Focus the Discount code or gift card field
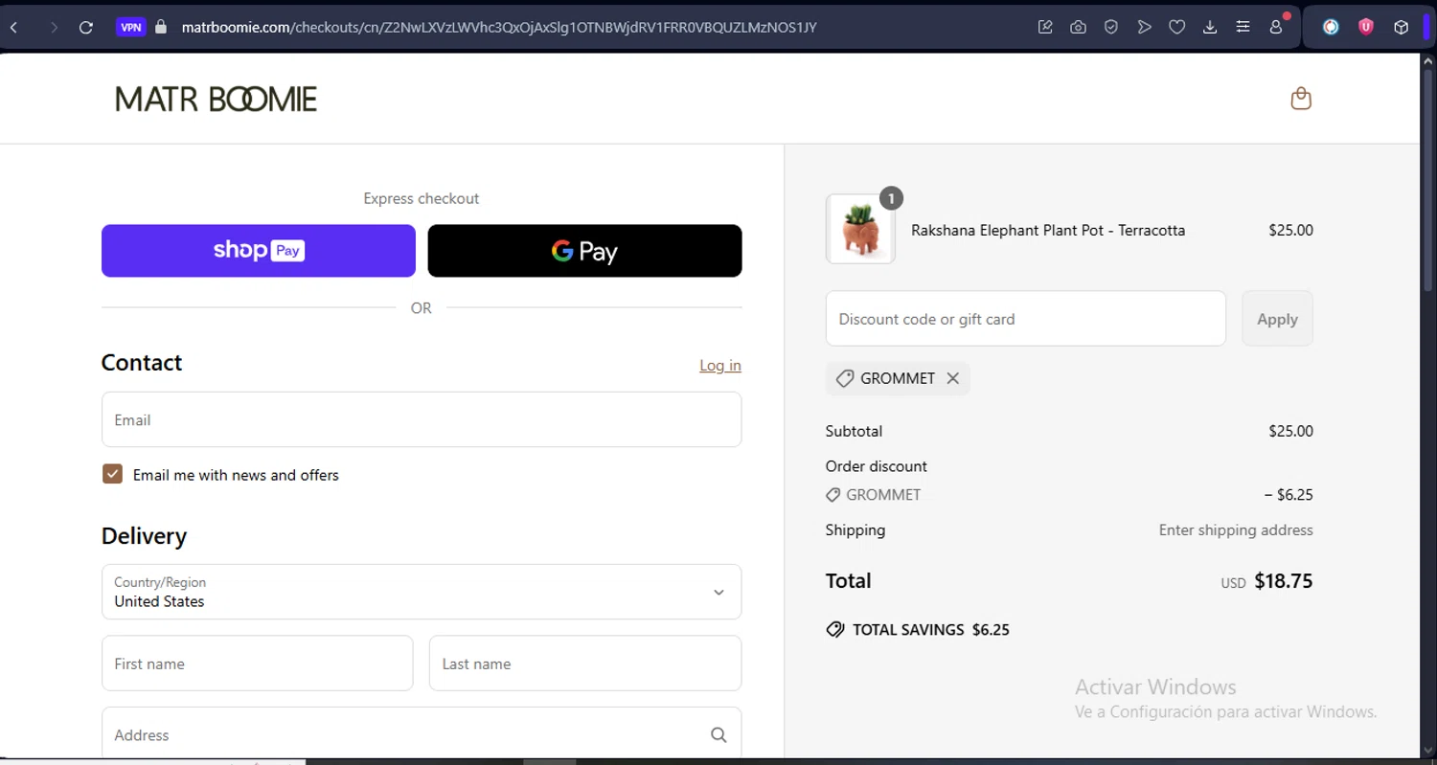 point(1026,319)
